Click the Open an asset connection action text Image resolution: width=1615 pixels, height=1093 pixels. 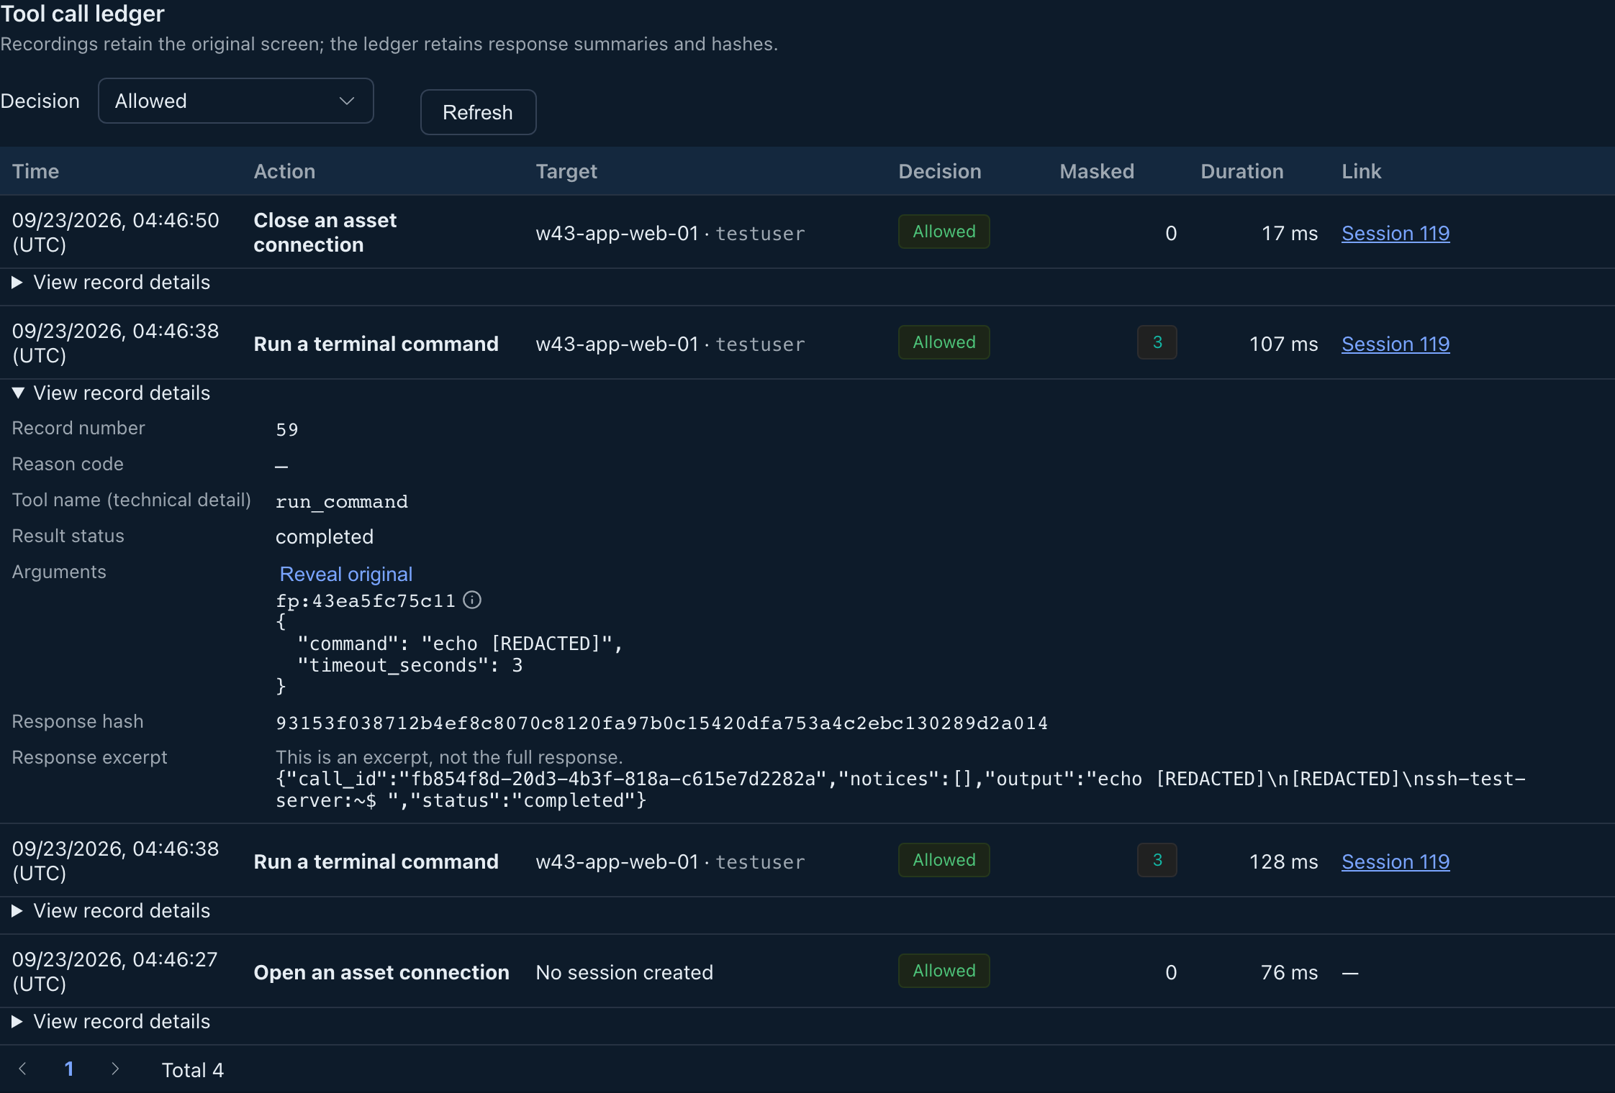pyautogui.click(x=381, y=972)
